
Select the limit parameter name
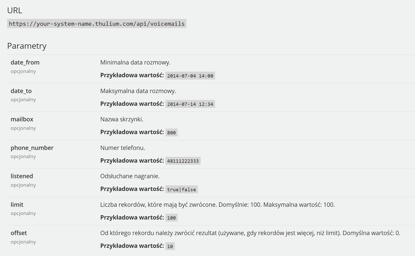[17, 205]
